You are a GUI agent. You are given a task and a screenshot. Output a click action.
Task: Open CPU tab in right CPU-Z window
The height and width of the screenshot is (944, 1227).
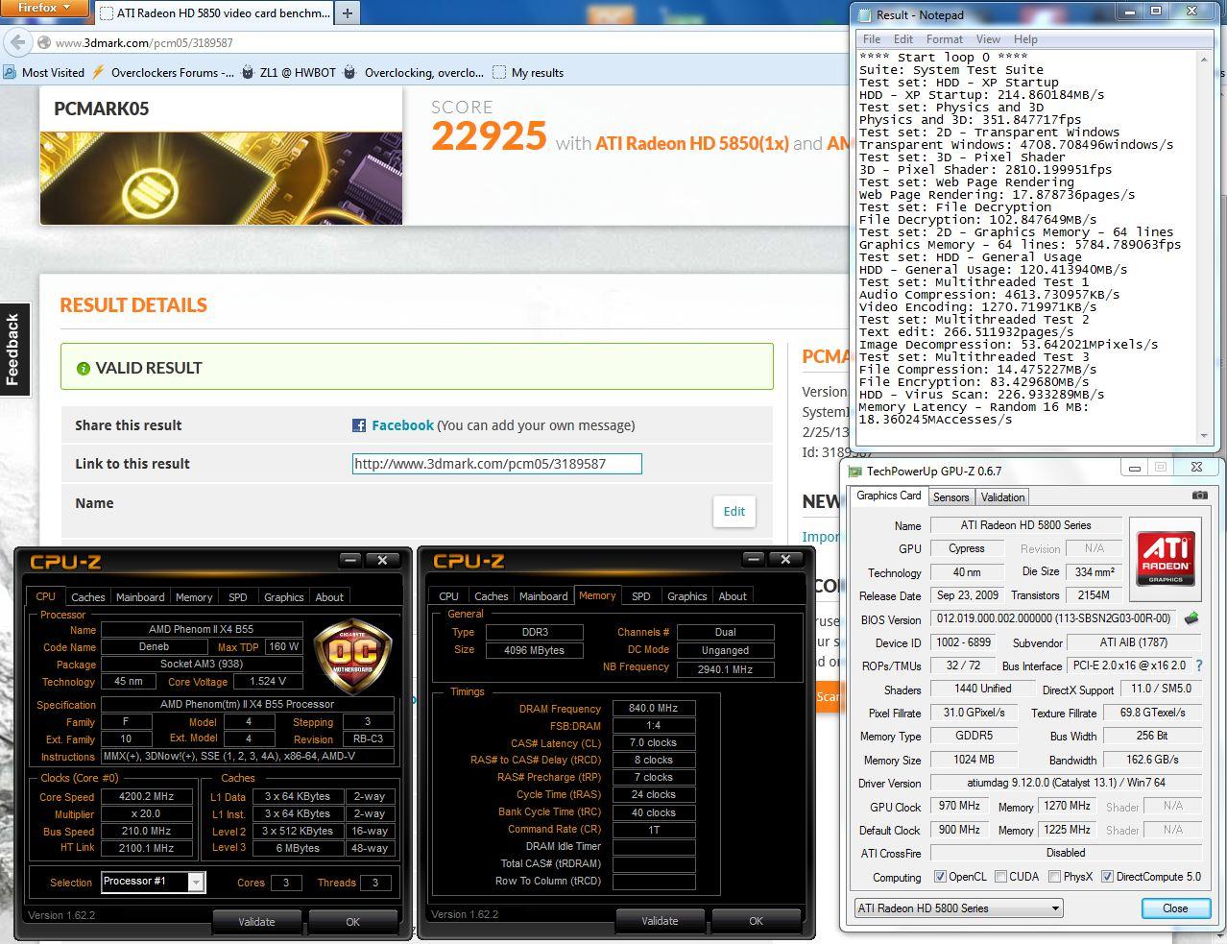point(448,596)
